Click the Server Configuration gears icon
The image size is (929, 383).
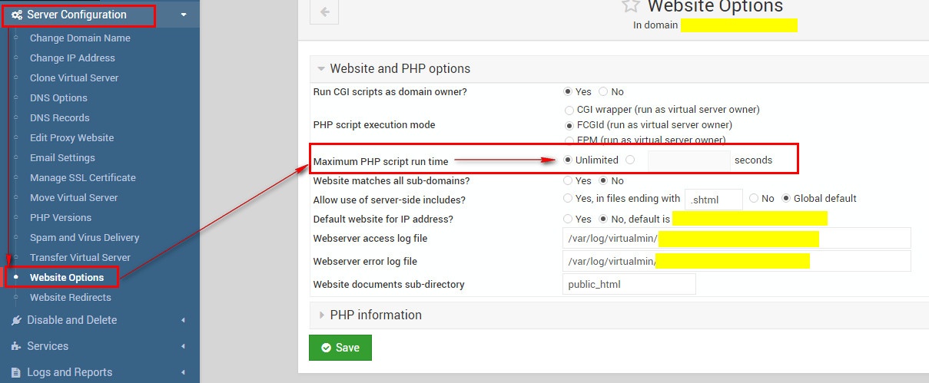click(x=16, y=15)
